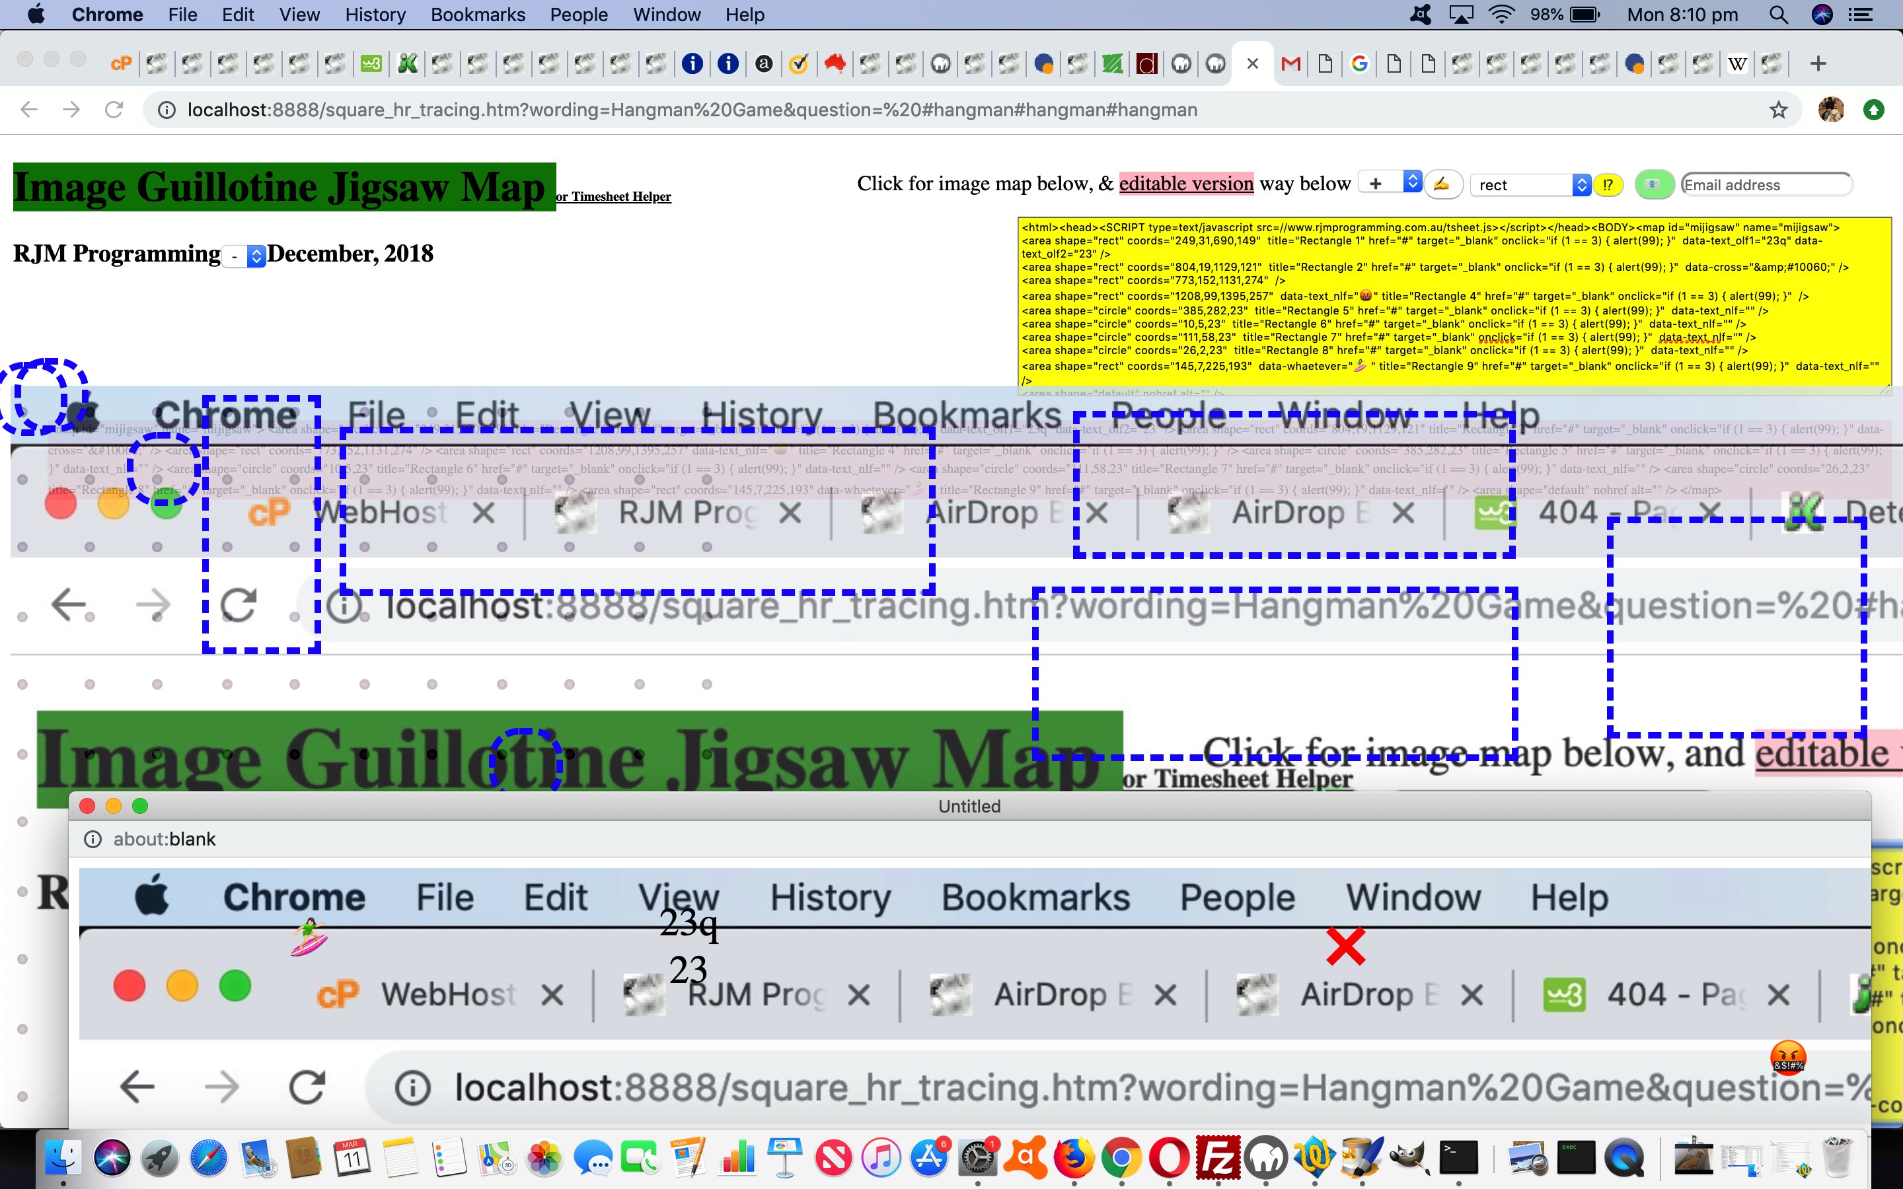This screenshot has height=1189, width=1903.
Task: Go back using the browser Back arrow
Action: (29, 109)
